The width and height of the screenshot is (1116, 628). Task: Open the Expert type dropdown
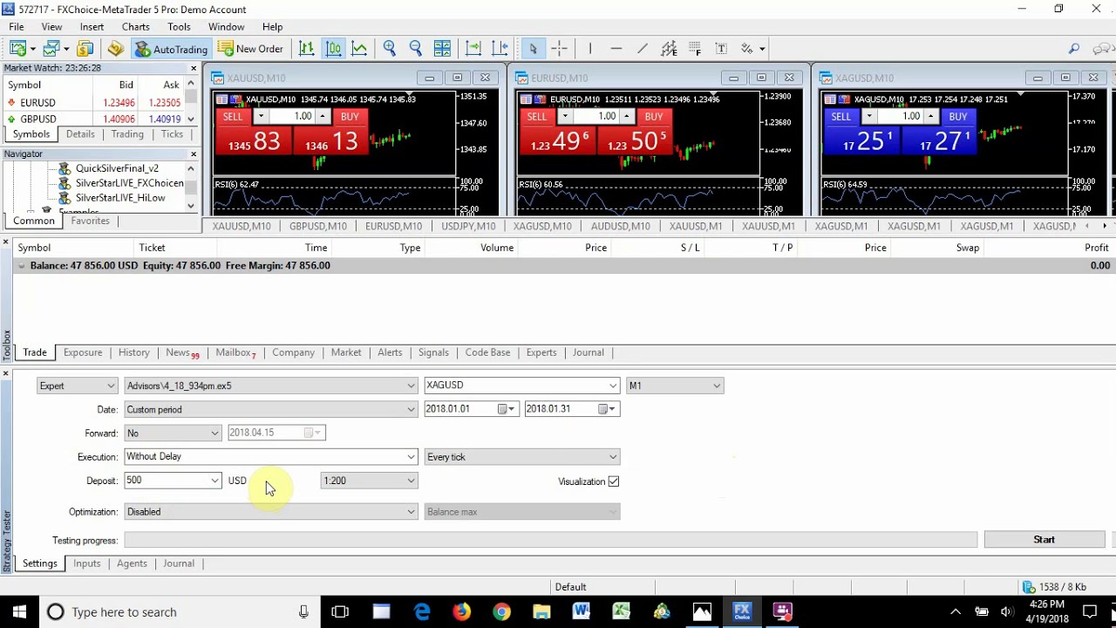77,386
